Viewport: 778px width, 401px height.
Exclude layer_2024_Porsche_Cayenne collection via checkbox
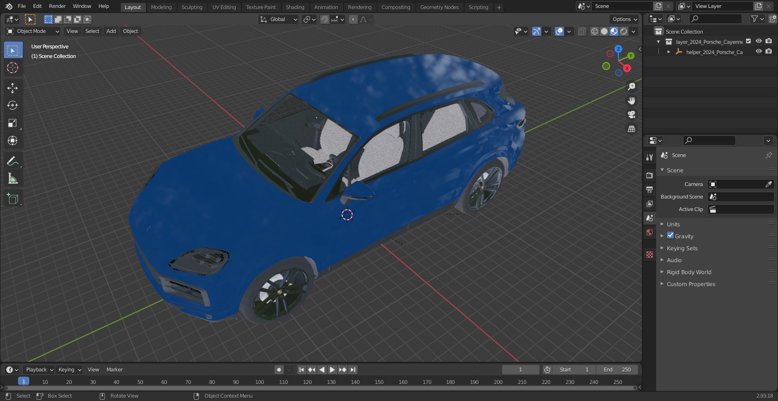pyautogui.click(x=748, y=41)
